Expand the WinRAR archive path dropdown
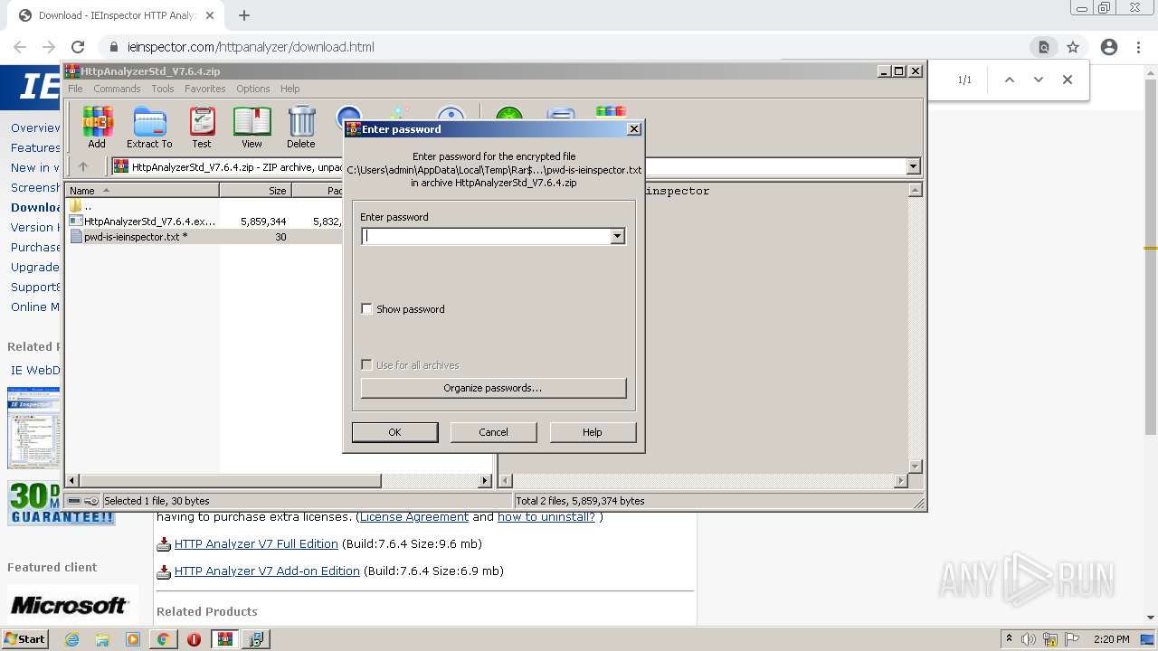Viewport: 1158px width, 651px height. (913, 166)
